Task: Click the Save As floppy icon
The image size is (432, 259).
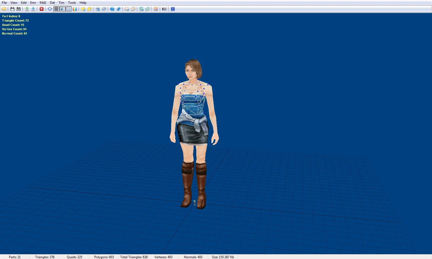Action: [19, 9]
